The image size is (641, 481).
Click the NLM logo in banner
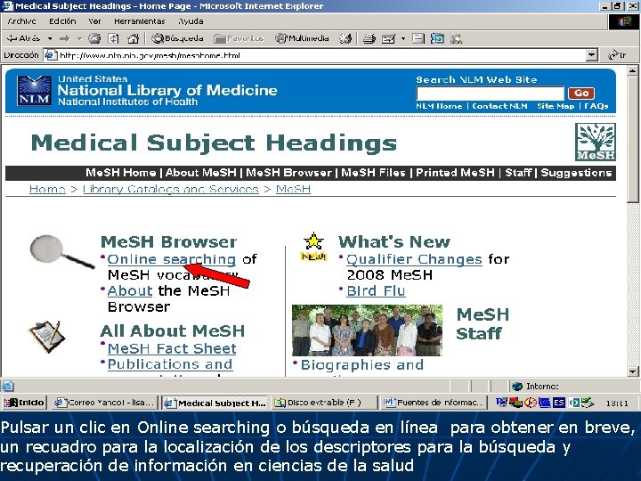pos(35,90)
